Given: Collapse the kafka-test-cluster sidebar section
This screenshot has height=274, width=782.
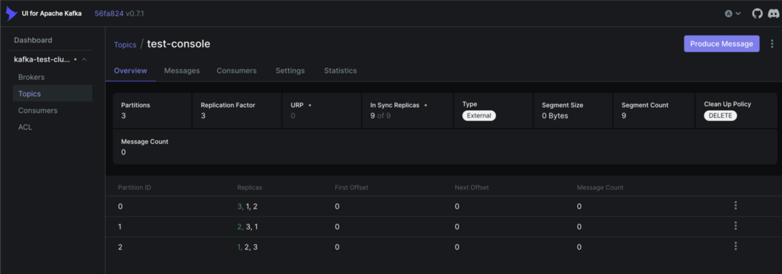Looking at the screenshot, I should [84, 60].
